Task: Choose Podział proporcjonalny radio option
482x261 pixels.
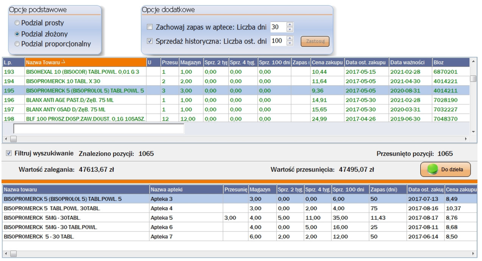Action: 17,44
